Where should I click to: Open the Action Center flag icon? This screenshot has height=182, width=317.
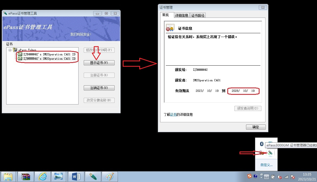[293, 177]
